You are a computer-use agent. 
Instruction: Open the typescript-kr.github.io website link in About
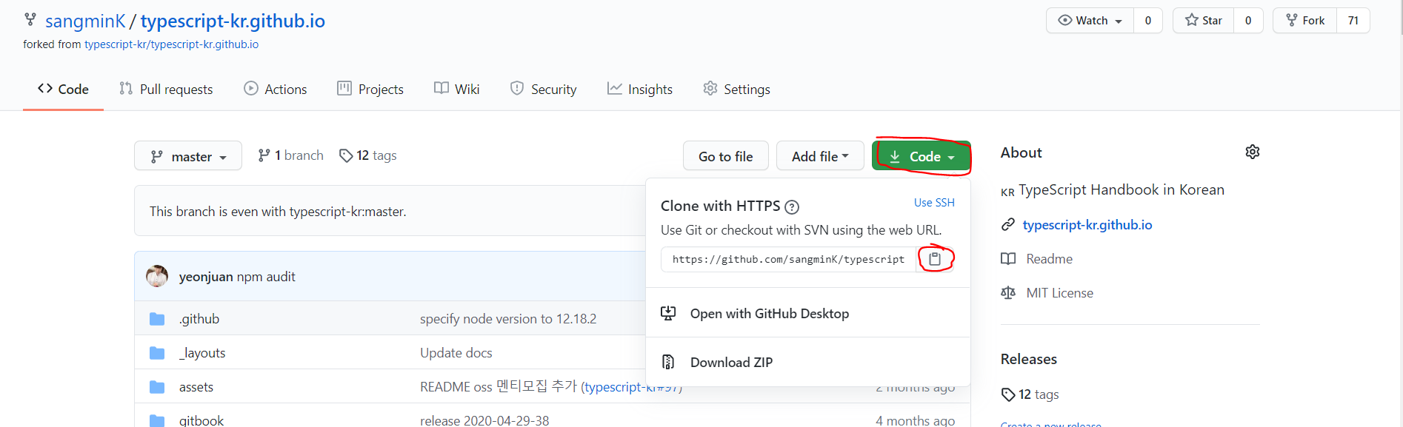point(1087,224)
